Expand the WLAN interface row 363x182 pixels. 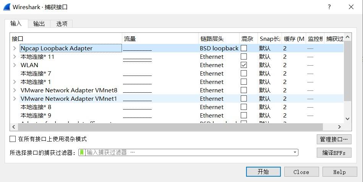(x=15, y=65)
